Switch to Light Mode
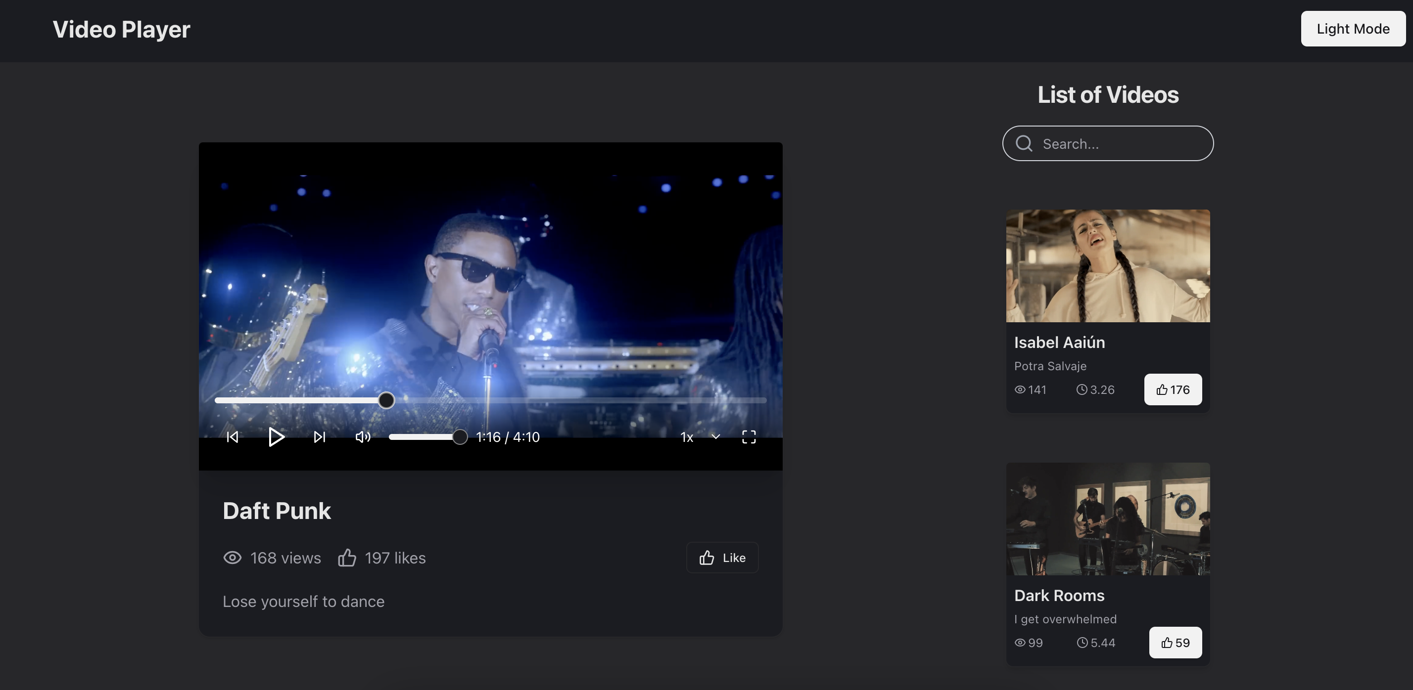The image size is (1413, 690). (1353, 29)
